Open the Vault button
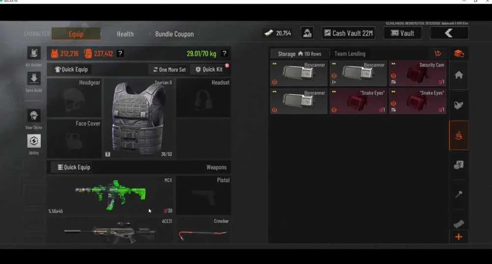This screenshot has height=264, width=492. click(x=402, y=33)
